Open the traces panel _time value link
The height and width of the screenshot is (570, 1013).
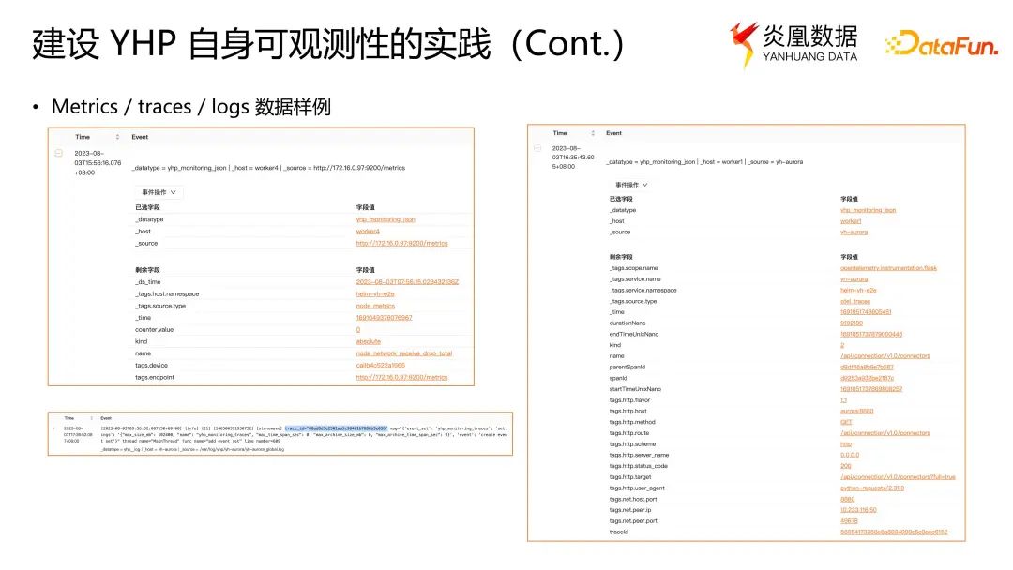point(866,312)
